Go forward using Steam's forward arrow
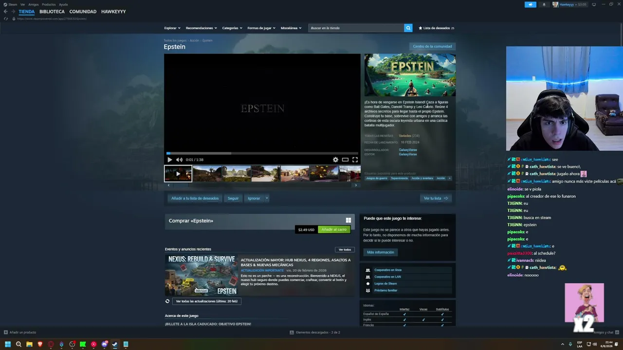This screenshot has height=350, width=623. [x=13, y=12]
